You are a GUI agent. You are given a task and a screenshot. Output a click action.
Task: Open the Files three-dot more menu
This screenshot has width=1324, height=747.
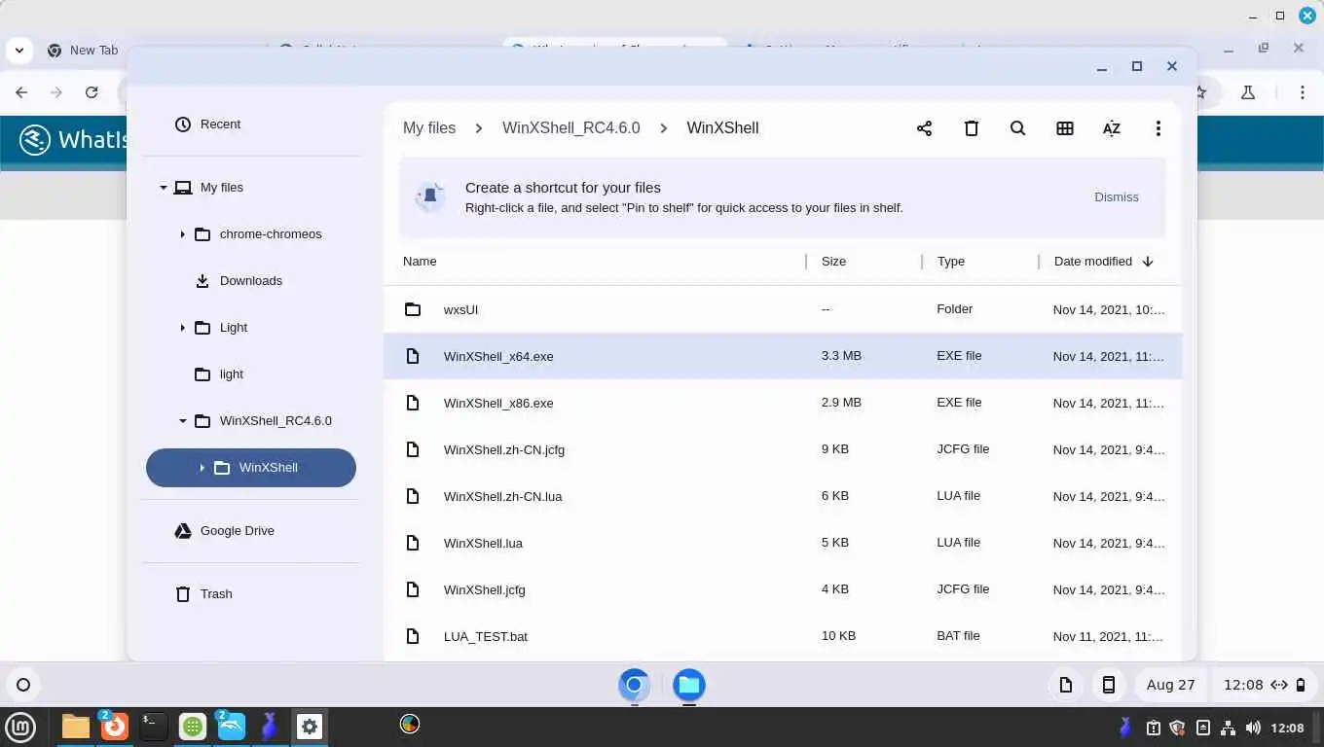[x=1158, y=128]
